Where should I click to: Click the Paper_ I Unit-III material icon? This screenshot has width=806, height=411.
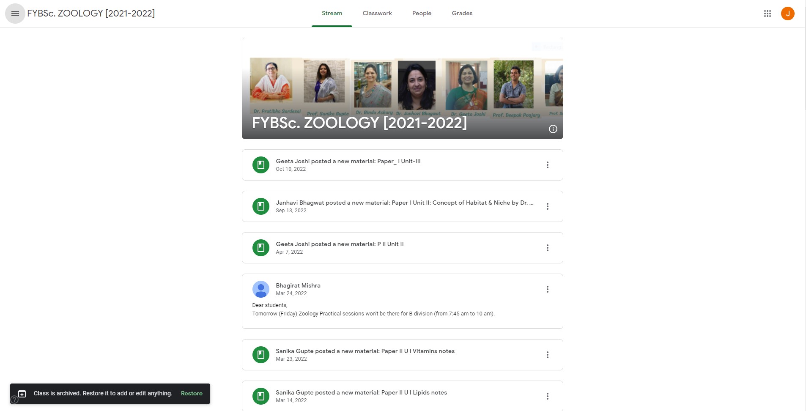261,165
